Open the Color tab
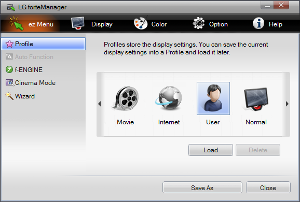This screenshot has width=300, height=202. (x=150, y=24)
